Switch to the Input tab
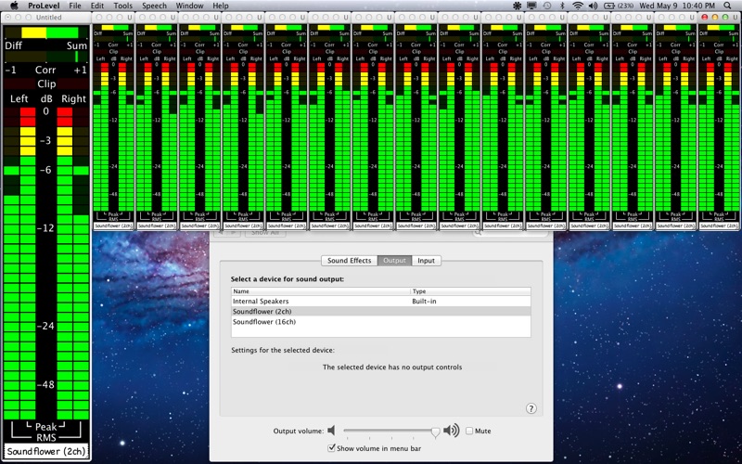Image resolution: width=742 pixels, height=464 pixels. pos(426,261)
